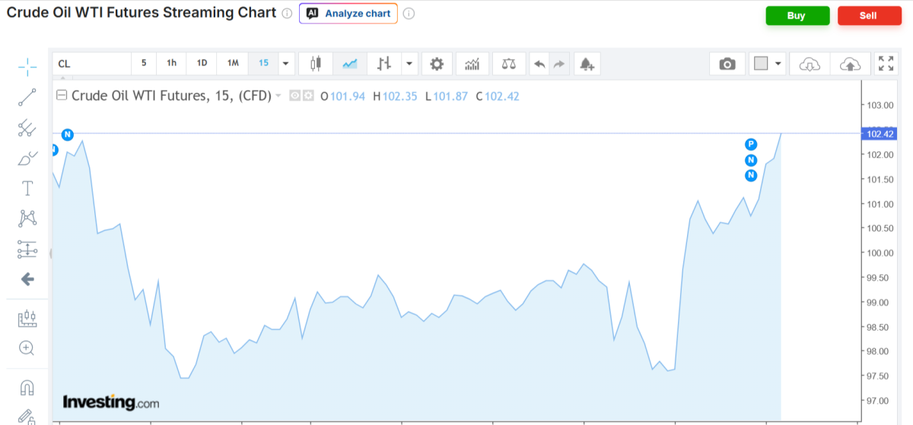913x425 pixels.
Task: Click the 97.50 price axis label
Action: click(880, 376)
